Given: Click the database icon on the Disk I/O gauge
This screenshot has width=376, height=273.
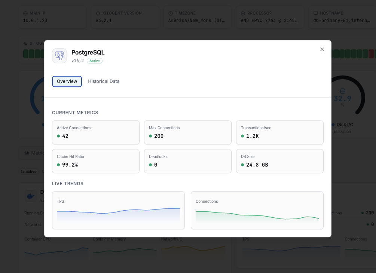Looking at the screenshot, I should (342, 90).
